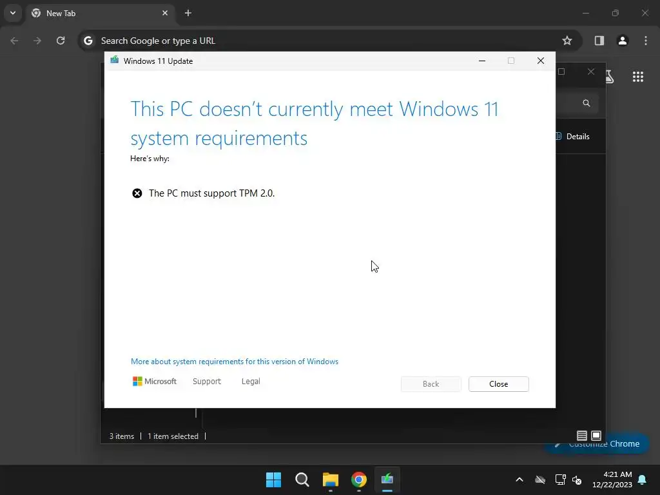The image size is (660, 495).
Task: Click the Microsoft logo in the dialog footer
Action: point(155,382)
